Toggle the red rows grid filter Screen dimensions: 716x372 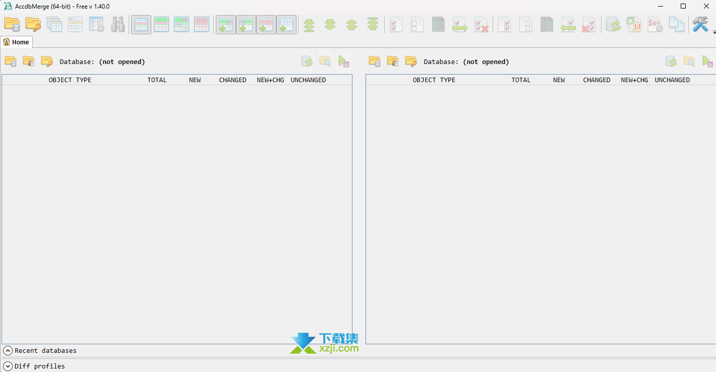[202, 24]
